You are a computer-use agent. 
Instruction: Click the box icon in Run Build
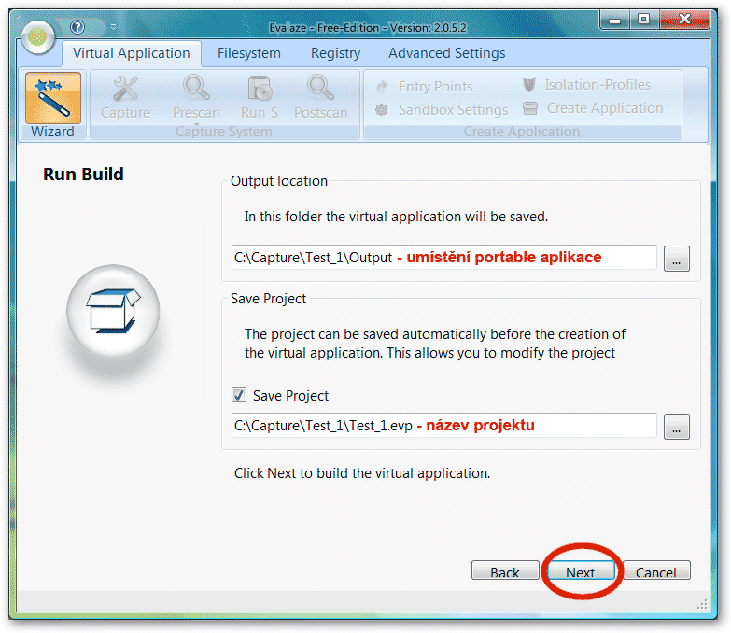click(x=113, y=311)
